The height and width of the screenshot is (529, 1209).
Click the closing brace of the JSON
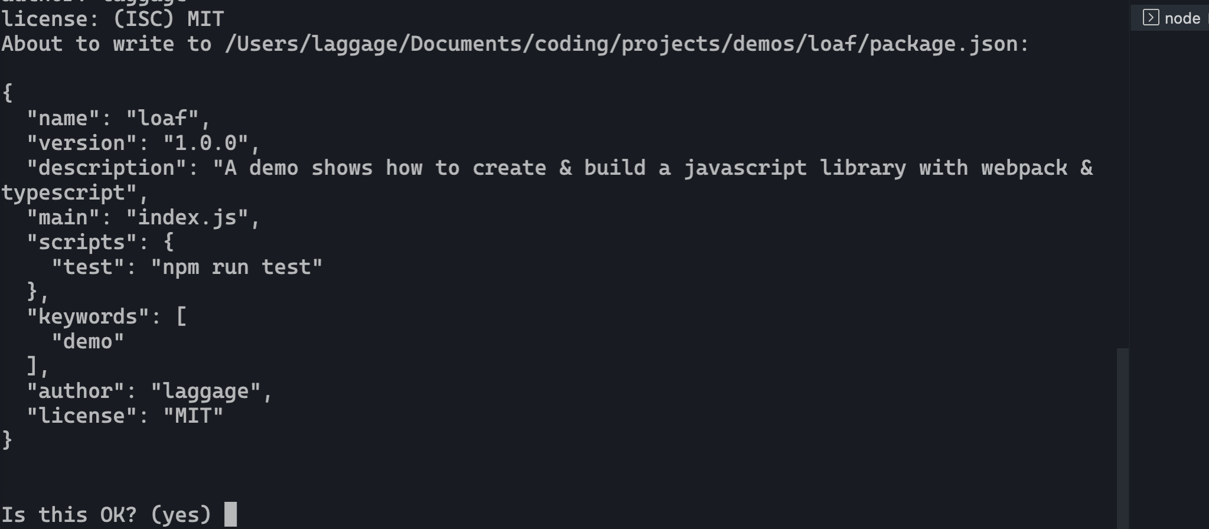[7, 440]
